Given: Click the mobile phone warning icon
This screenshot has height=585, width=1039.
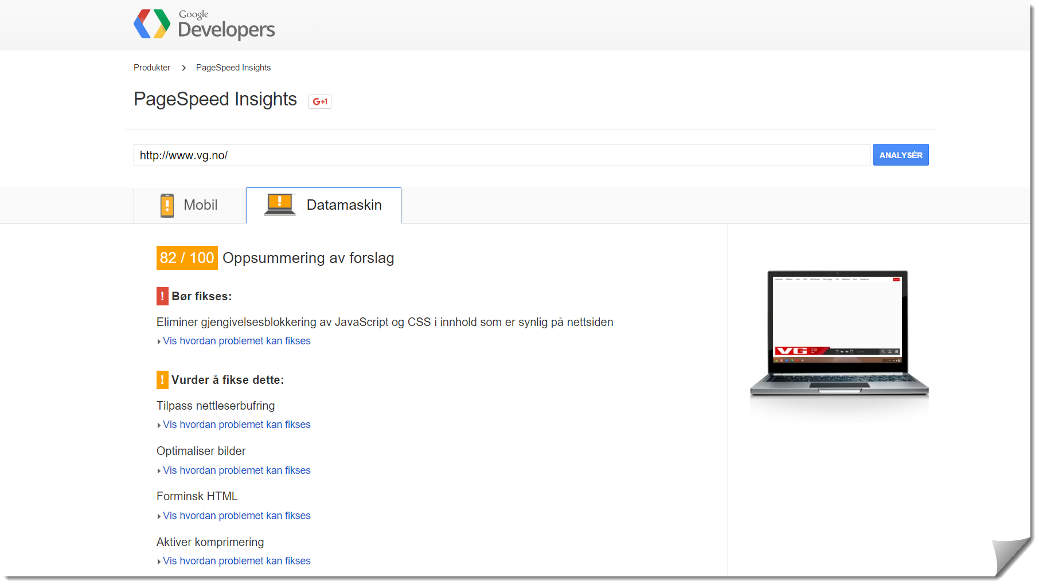Looking at the screenshot, I should pos(167,205).
